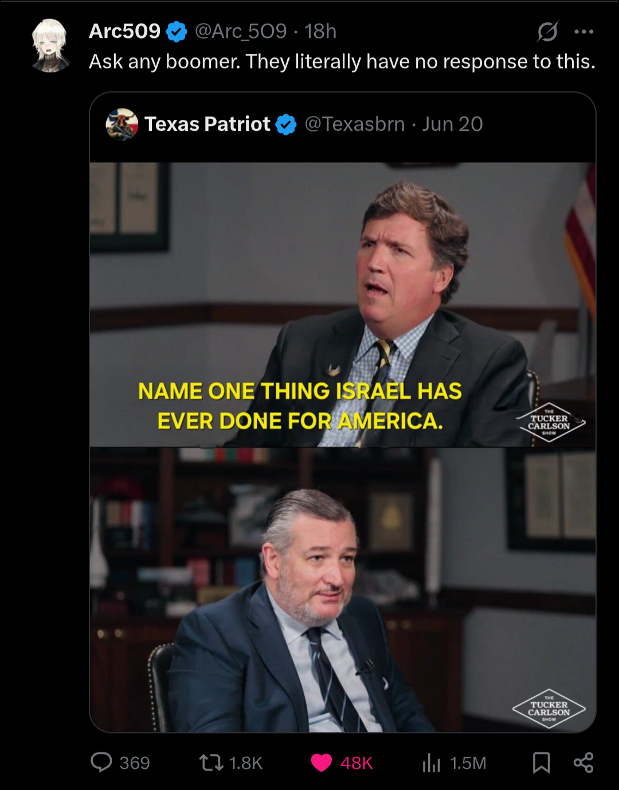619x790 pixels.
Task: Open the bottom image of bearded man
Action: pos(343,590)
